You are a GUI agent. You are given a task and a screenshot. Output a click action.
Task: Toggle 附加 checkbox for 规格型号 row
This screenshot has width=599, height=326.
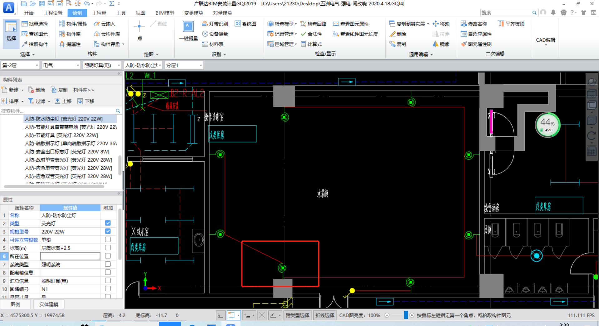108,231
